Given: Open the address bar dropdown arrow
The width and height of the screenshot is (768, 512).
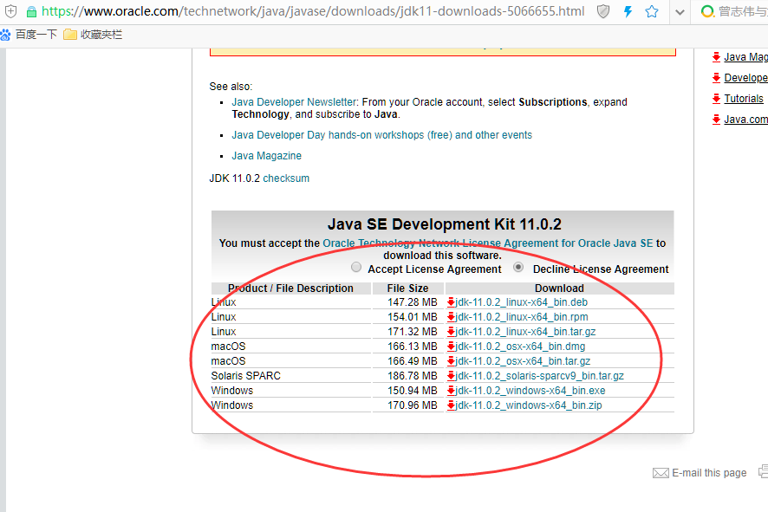Looking at the screenshot, I should [x=680, y=12].
